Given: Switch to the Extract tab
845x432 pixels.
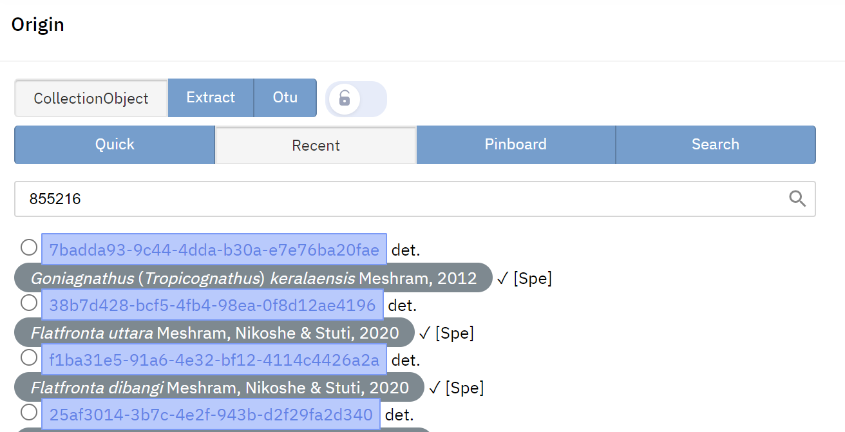Looking at the screenshot, I should [211, 97].
